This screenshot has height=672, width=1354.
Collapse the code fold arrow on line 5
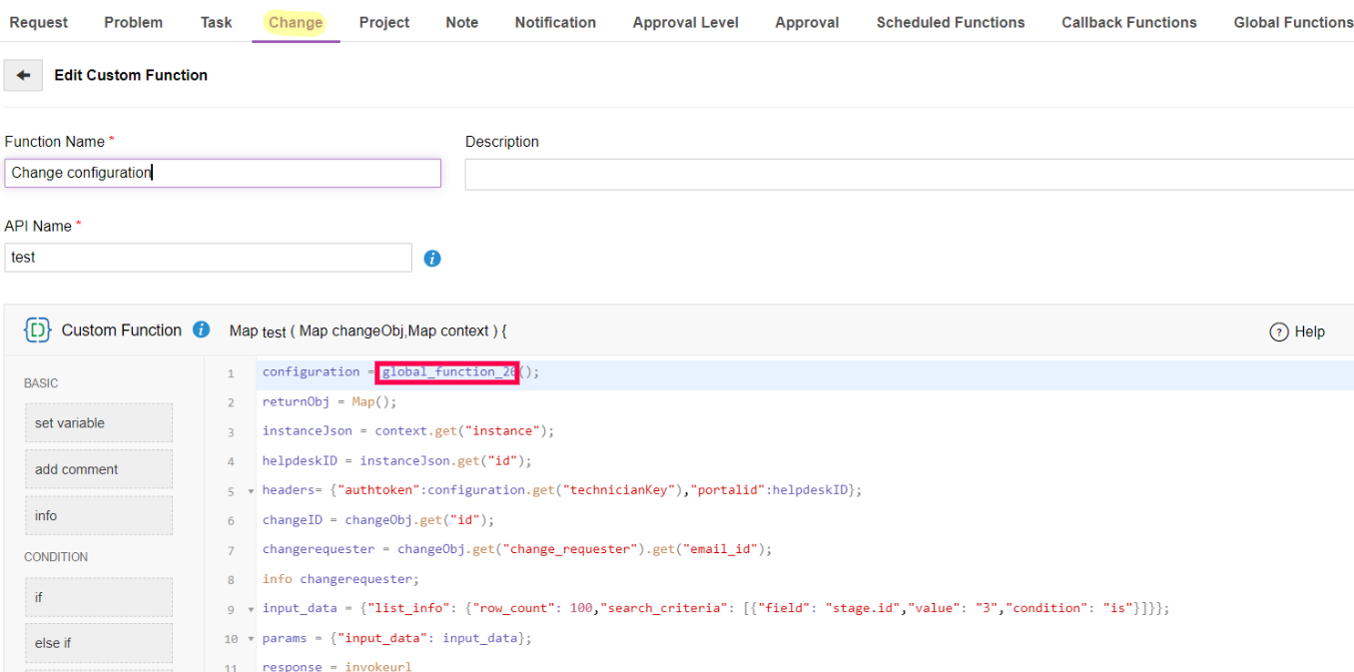[x=251, y=491]
